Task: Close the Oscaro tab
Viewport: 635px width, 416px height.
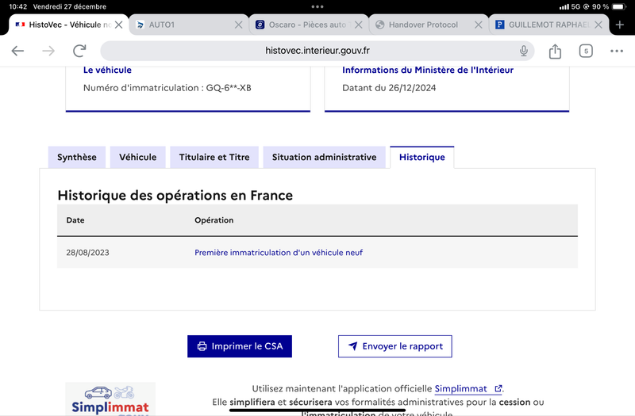Action: click(359, 25)
